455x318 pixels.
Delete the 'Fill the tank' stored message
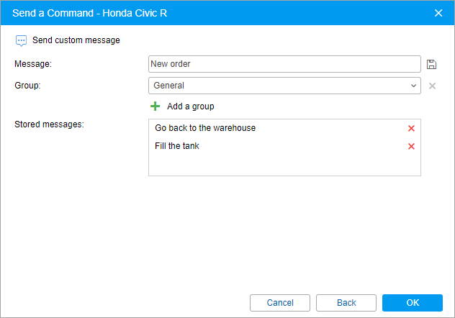click(x=411, y=146)
